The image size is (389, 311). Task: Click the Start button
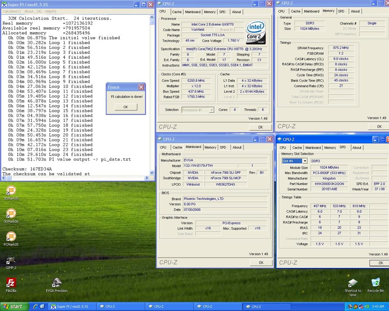tap(14, 306)
